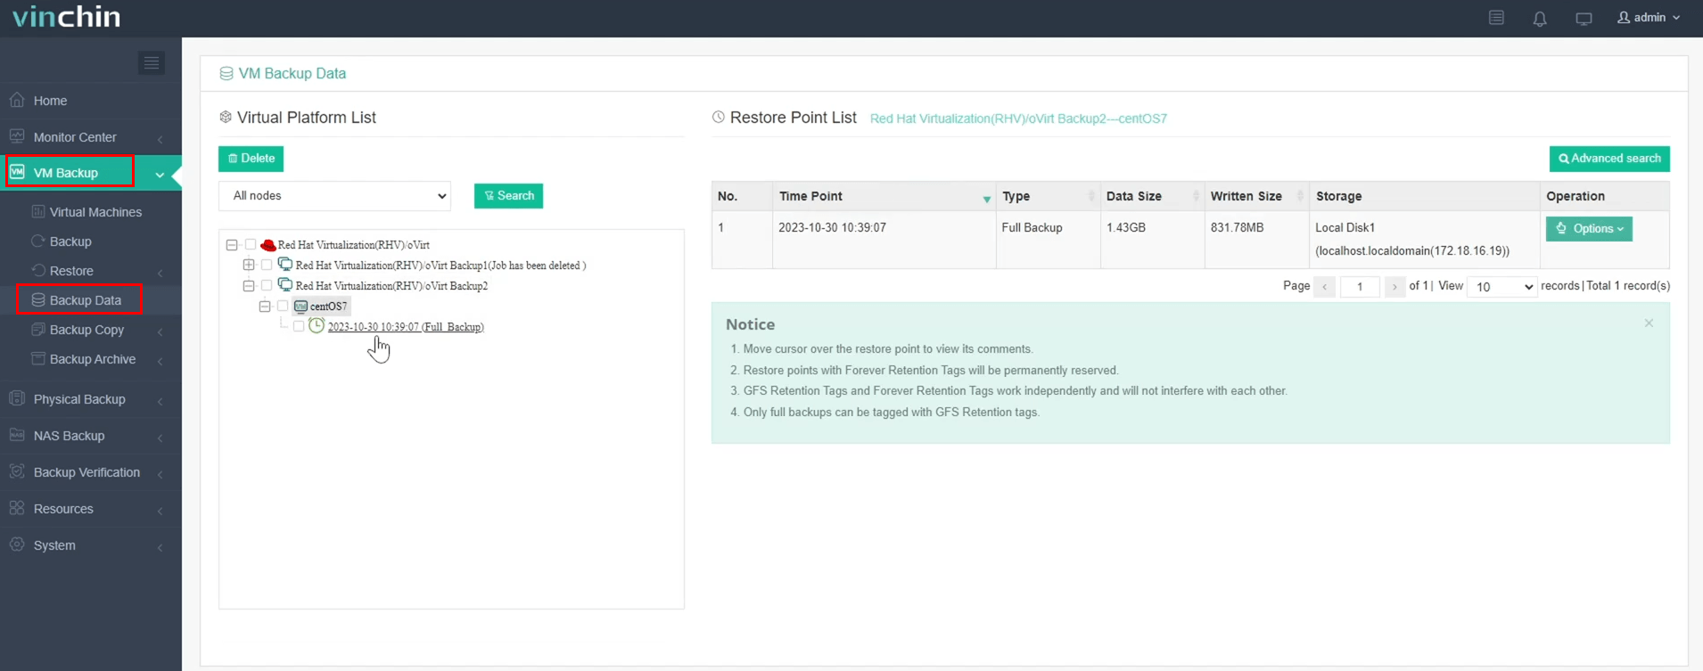Click the sidebar collapse hamburger icon
Viewport: 1703px width, 671px height.
(x=151, y=62)
